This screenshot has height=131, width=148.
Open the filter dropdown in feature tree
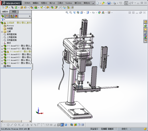[x=3, y=20]
